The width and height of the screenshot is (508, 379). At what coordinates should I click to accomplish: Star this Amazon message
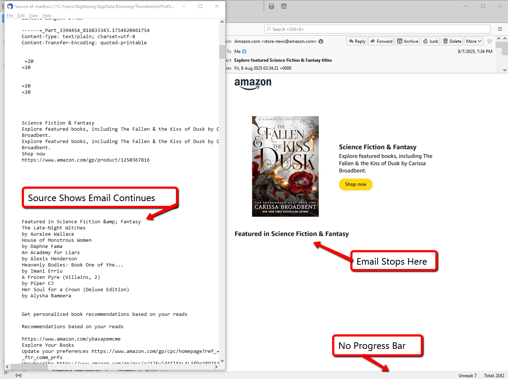pyautogui.click(x=489, y=41)
